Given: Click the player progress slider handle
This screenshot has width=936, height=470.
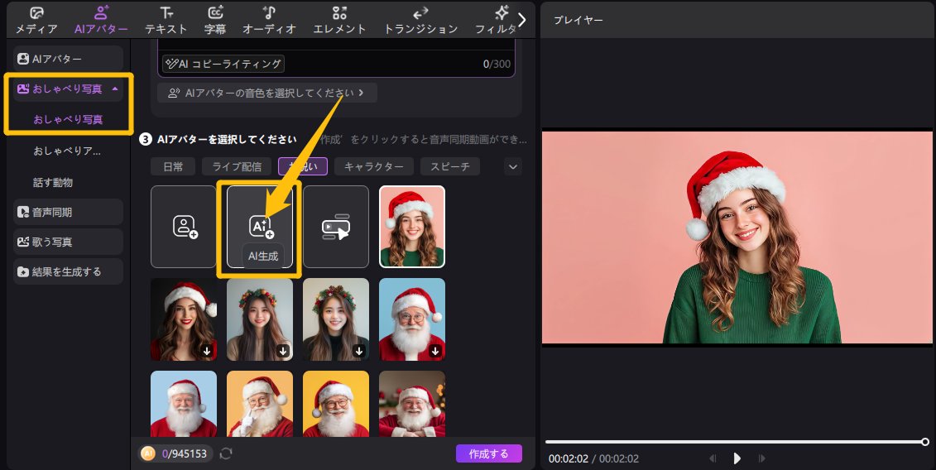Looking at the screenshot, I should tap(924, 442).
